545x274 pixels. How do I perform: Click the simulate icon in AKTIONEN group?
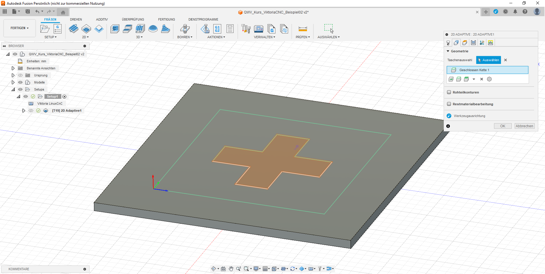(205, 29)
